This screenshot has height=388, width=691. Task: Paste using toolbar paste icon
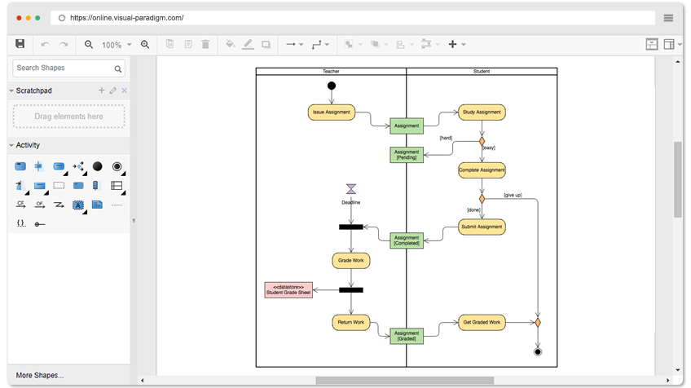pyautogui.click(x=188, y=44)
